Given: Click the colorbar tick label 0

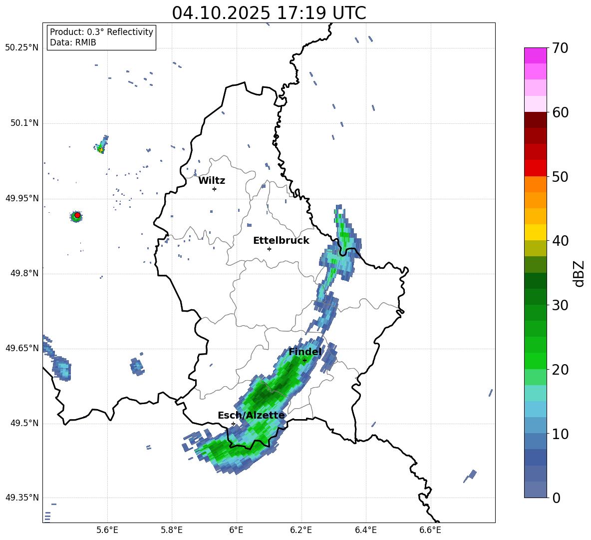Looking at the screenshot, I should (x=557, y=498).
